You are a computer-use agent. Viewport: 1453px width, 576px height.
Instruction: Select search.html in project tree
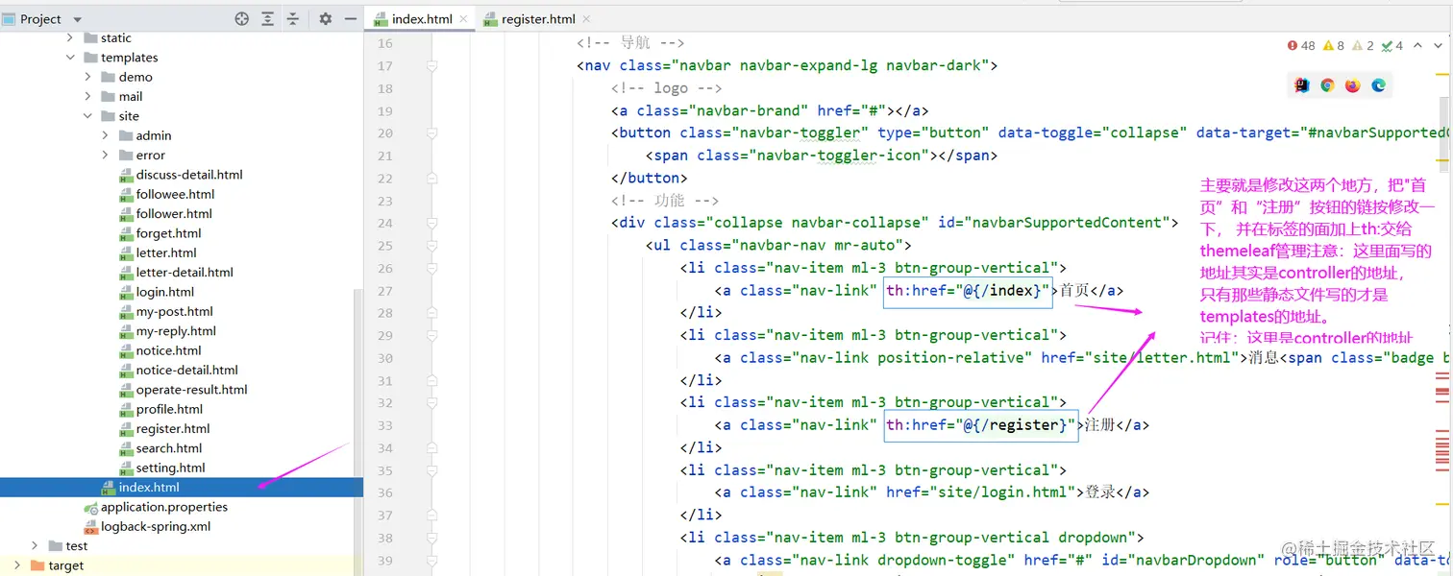coord(160,448)
